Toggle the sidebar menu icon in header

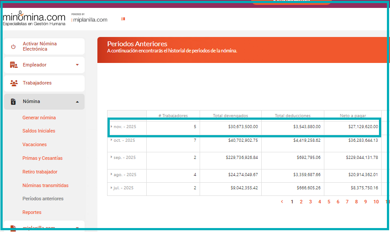[x=123, y=19]
